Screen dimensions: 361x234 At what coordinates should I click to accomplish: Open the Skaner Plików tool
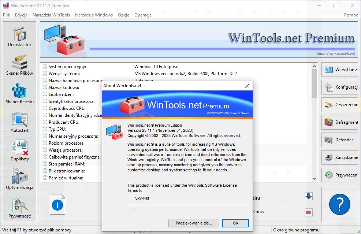[x=19, y=65]
